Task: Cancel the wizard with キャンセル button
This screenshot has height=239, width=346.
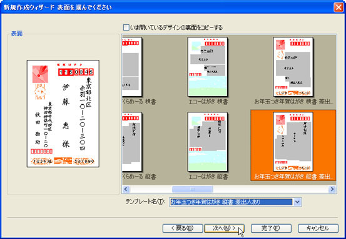Action: (318, 228)
